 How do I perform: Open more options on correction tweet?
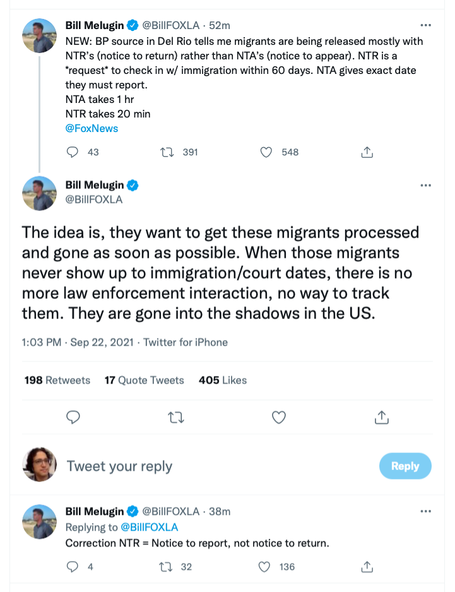pyautogui.click(x=425, y=511)
